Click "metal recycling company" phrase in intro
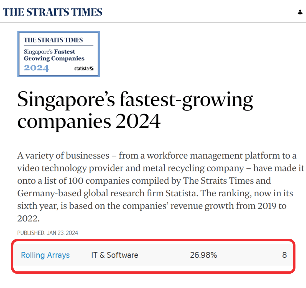Image resolution: width=306 pixels, height=288 pixels. click(x=193, y=168)
